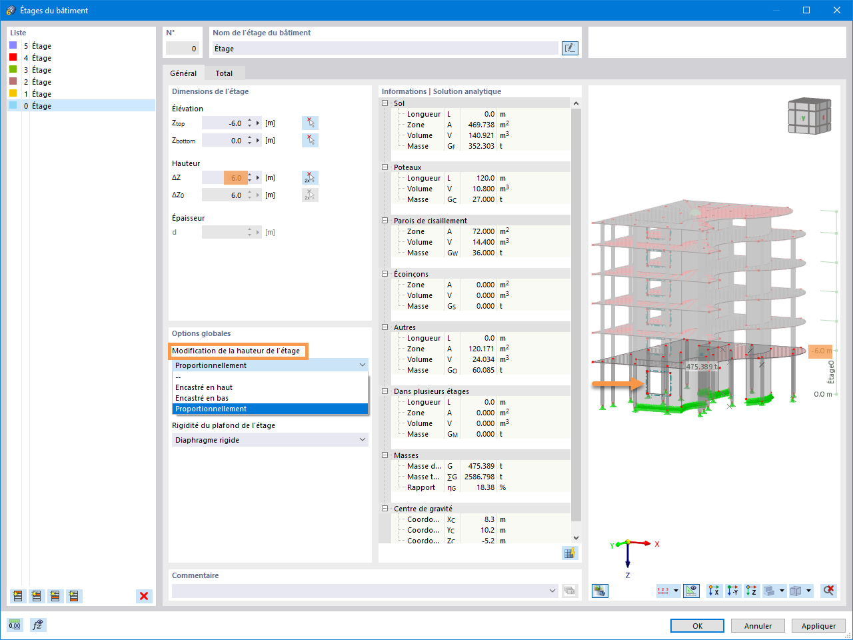Set view along Z axis

pyautogui.click(x=752, y=591)
